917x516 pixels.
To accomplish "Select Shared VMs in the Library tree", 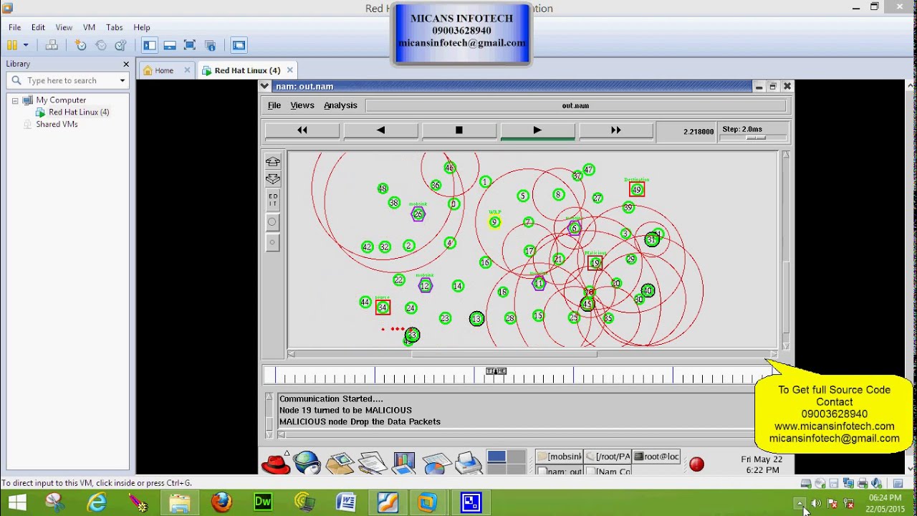I will click(57, 124).
